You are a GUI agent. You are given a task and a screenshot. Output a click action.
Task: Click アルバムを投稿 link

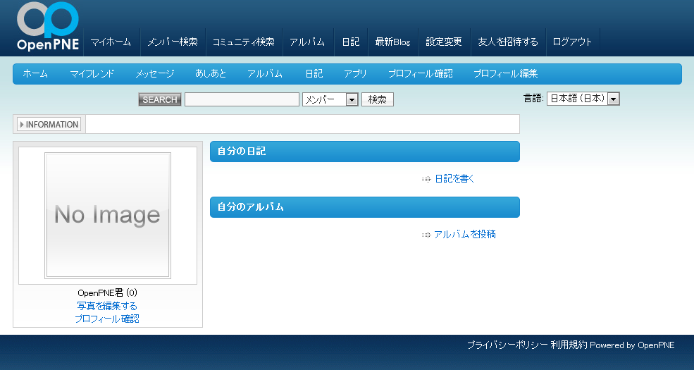pyautogui.click(x=465, y=235)
